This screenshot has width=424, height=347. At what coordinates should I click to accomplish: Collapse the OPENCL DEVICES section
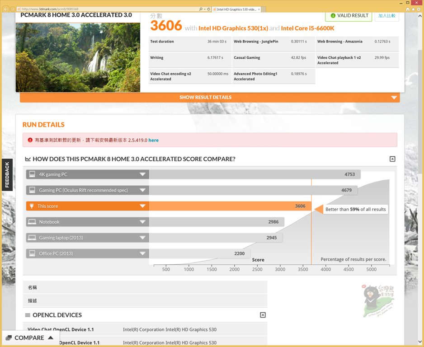tap(263, 315)
